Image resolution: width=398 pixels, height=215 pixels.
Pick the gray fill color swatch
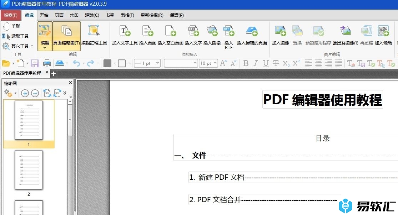(x=107, y=63)
